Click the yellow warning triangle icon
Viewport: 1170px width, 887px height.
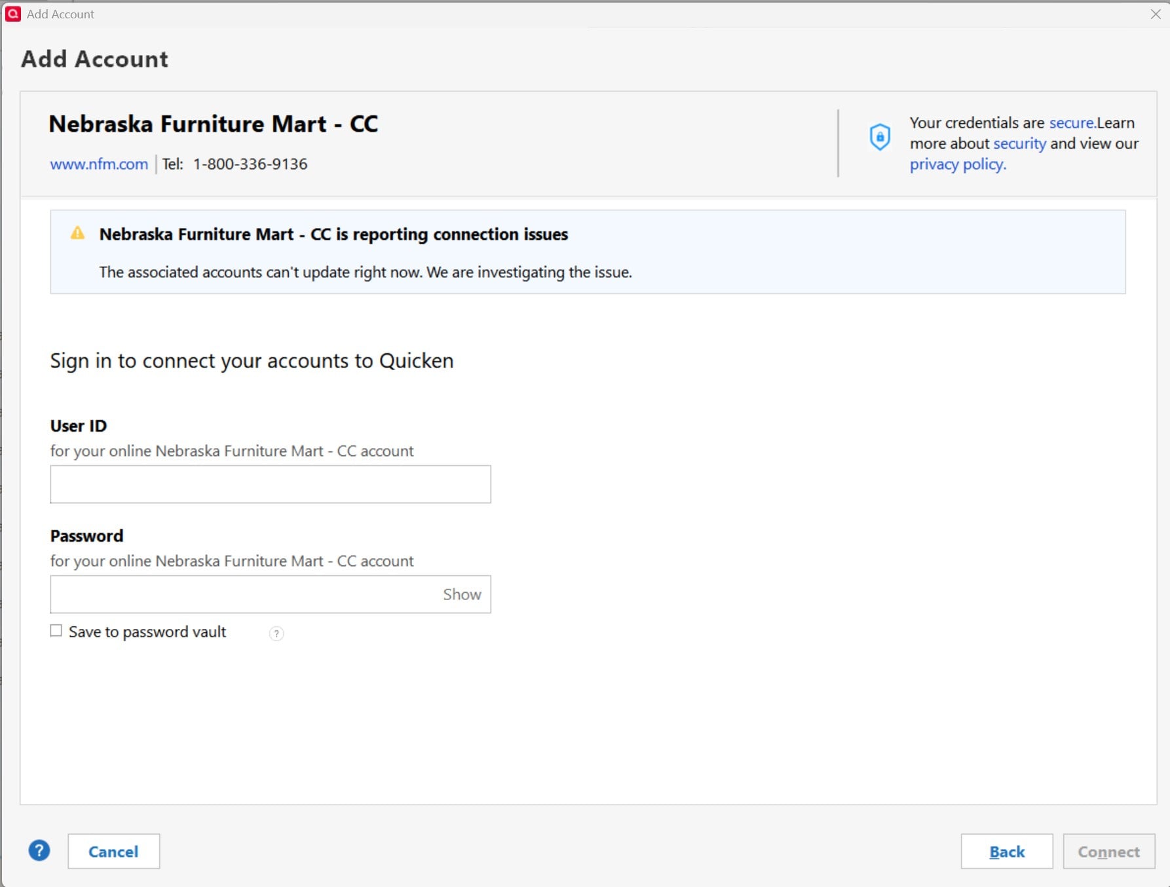pos(77,233)
